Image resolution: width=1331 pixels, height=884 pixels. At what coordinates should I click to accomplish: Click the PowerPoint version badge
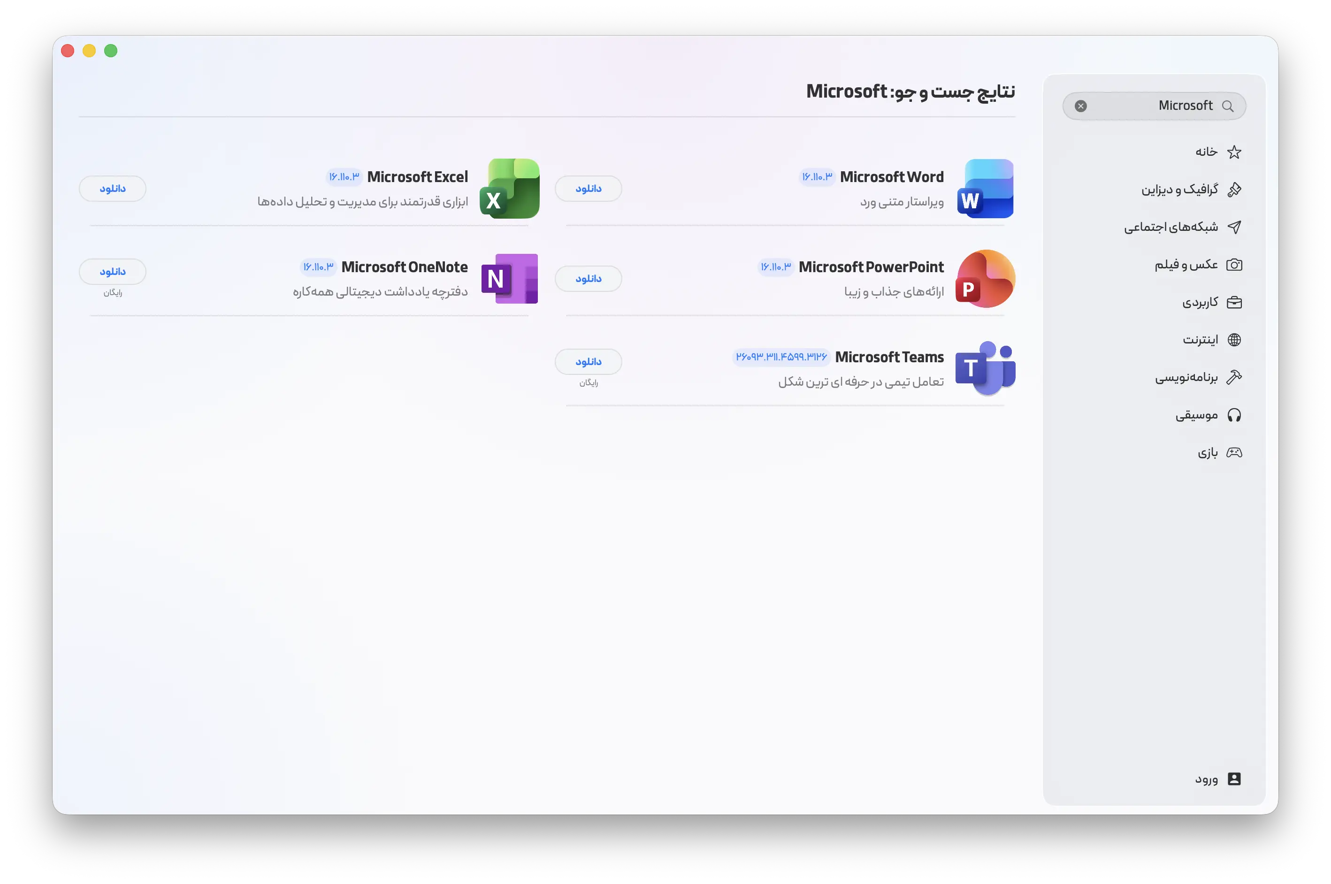tap(775, 267)
